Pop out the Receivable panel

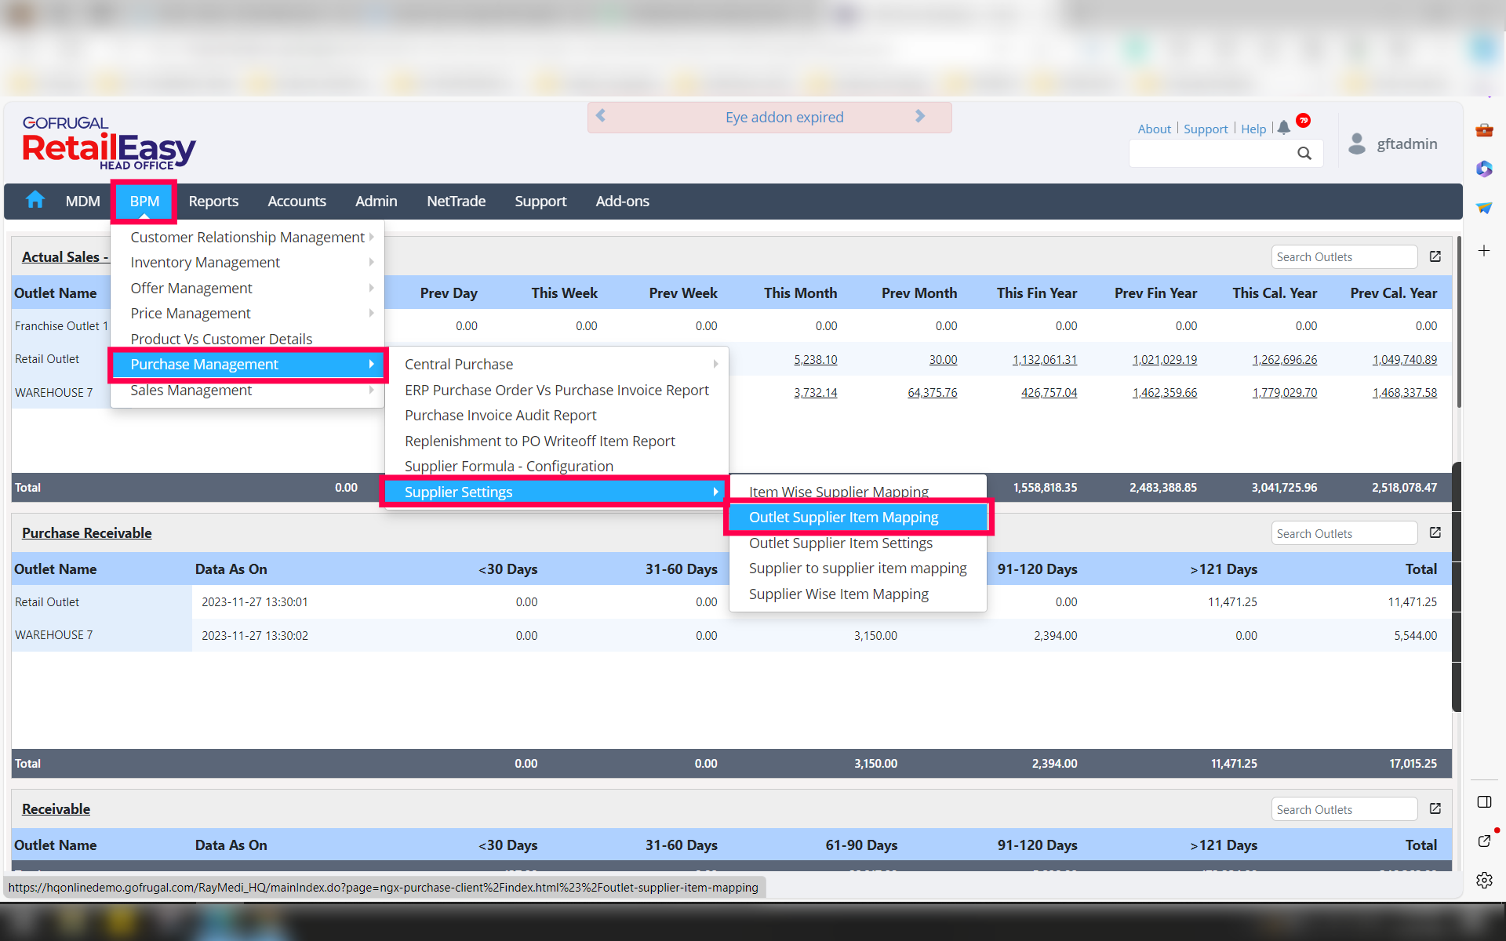[x=1435, y=808]
